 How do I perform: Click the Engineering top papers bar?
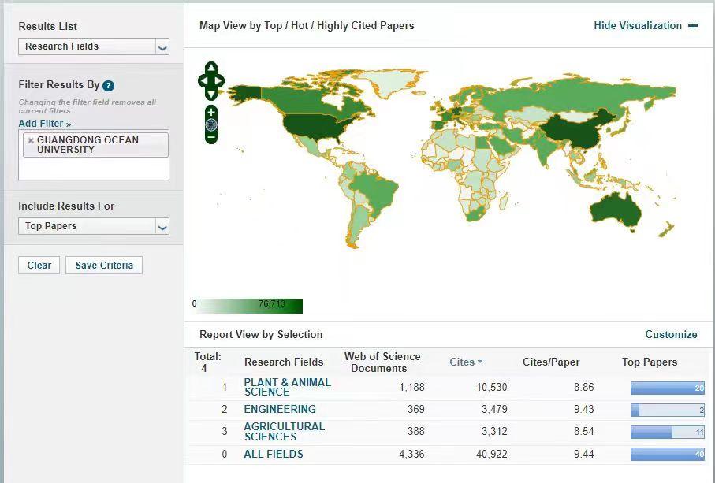click(x=667, y=410)
